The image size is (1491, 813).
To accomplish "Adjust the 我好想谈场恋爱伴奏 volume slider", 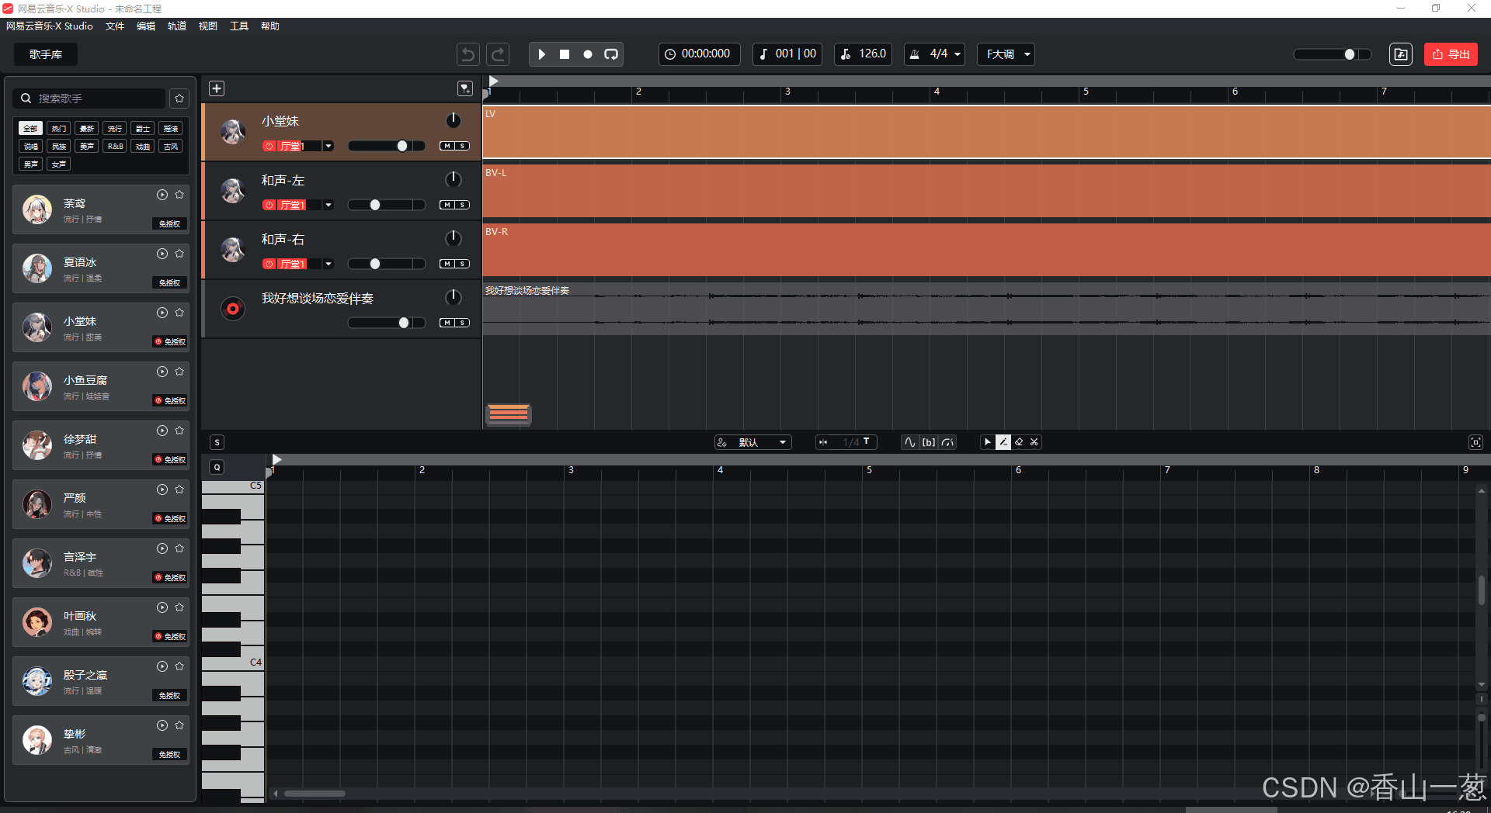I will point(387,323).
